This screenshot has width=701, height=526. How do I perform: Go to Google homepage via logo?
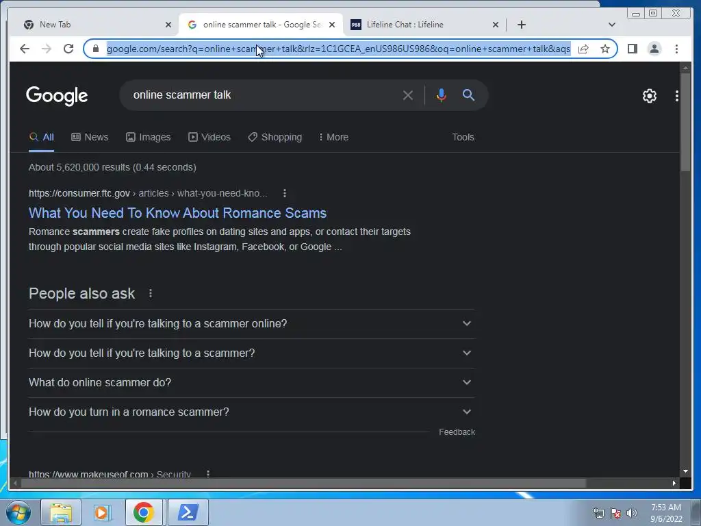tap(57, 96)
